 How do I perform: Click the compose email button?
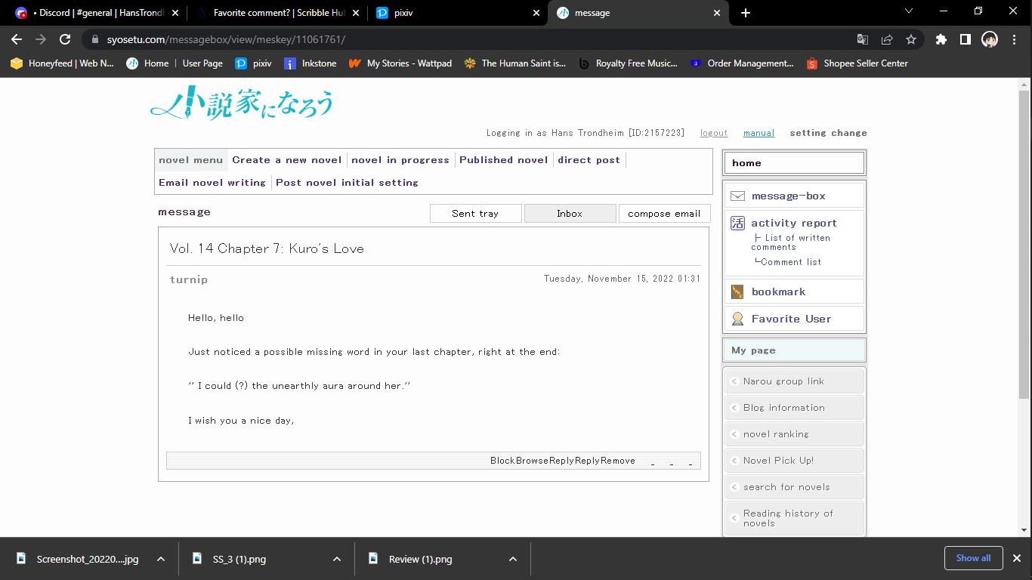[664, 214]
